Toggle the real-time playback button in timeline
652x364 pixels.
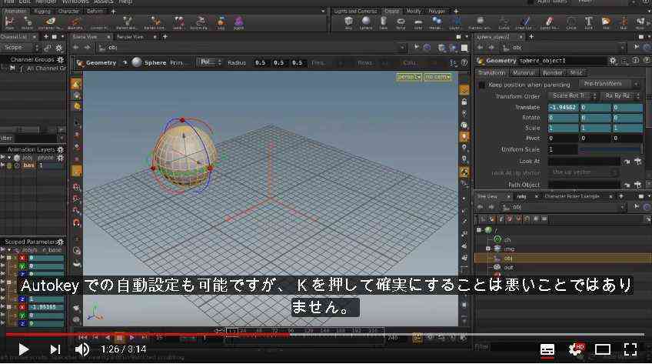click(x=416, y=338)
